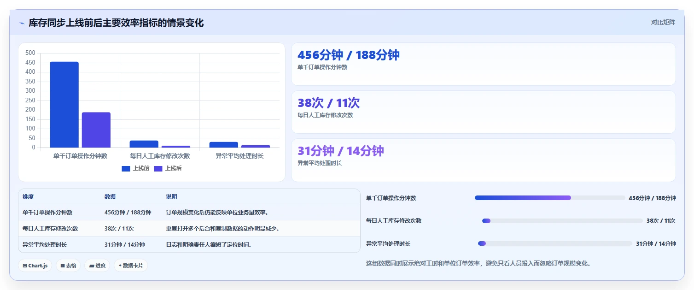Click table cell 异常平均处理时长
694x290 pixels.
coord(45,245)
